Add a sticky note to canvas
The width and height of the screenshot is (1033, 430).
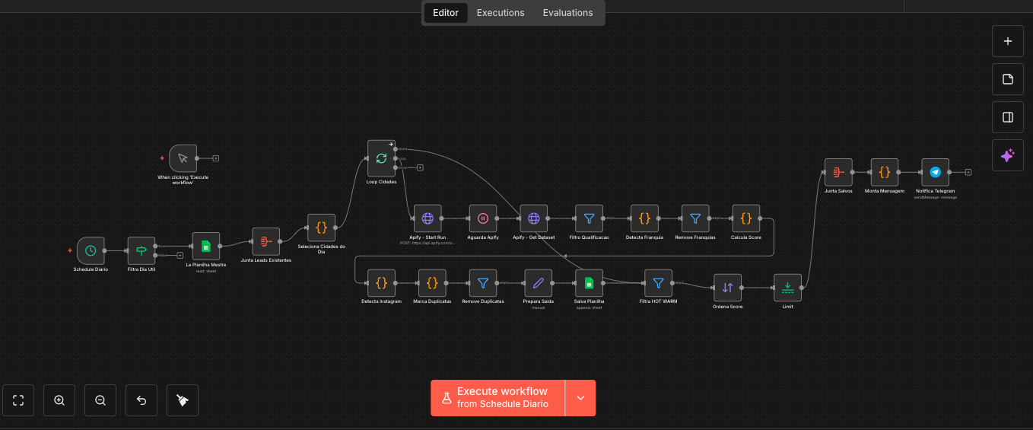pyautogui.click(x=1008, y=79)
